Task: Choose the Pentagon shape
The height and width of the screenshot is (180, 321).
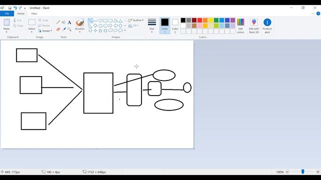Action: pos(100,25)
